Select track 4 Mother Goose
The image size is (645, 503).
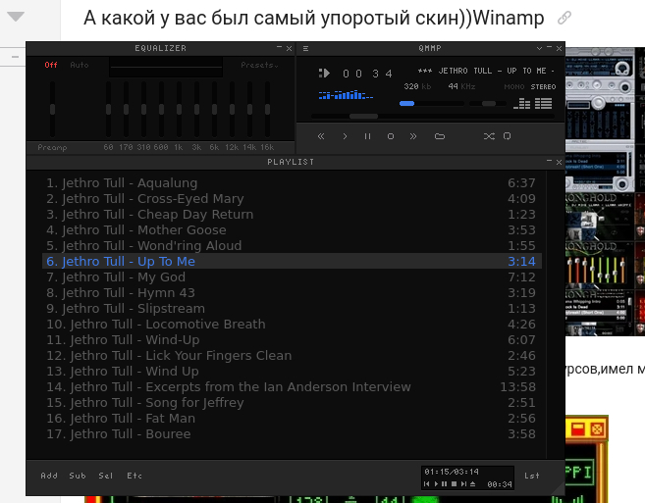[292, 230]
